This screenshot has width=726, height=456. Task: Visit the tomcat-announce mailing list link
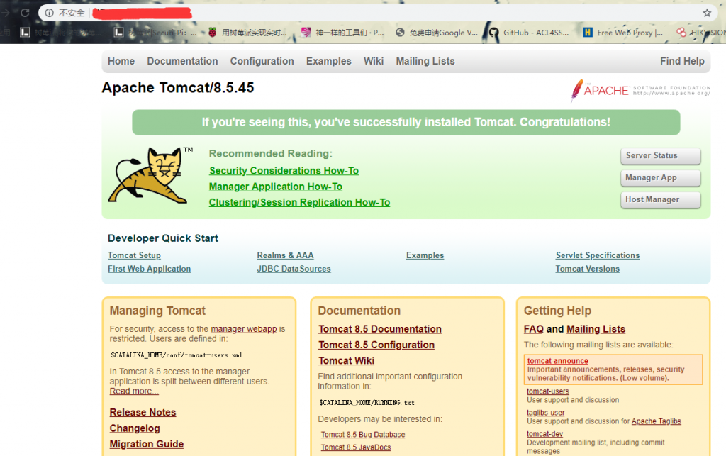point(557,361)
